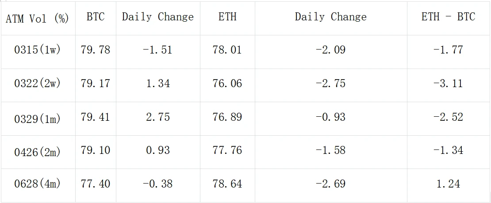The height and width of the screenshot is (203, 491).
Task: Click the 0322(2w) row label
Action: point(37,83)
